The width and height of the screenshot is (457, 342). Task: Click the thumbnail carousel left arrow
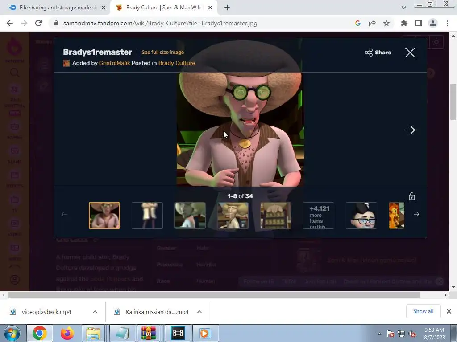(64, 214)
